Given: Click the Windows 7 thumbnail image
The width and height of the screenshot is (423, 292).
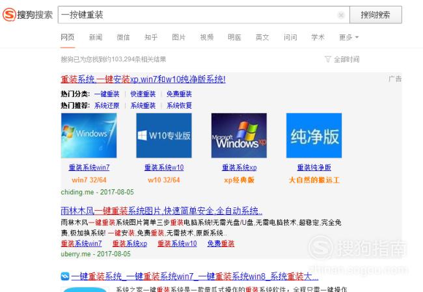Looking at the screenshot, I should click(x=89, y=135).
